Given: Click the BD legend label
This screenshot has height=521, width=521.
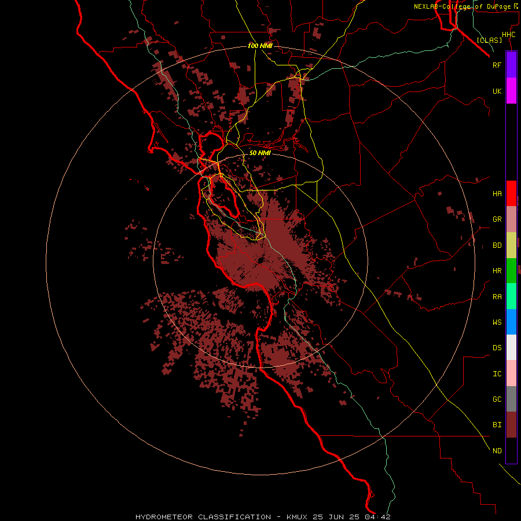Looking at the screenshot, I should 497,245.
